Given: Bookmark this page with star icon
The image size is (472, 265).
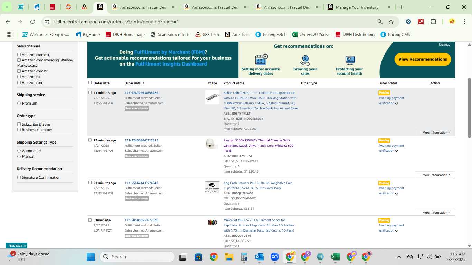Looking at the screenshot, I should [x=391, y=22].
